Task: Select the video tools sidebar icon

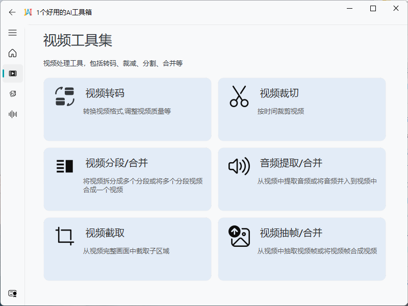Action: click(13, 73)
